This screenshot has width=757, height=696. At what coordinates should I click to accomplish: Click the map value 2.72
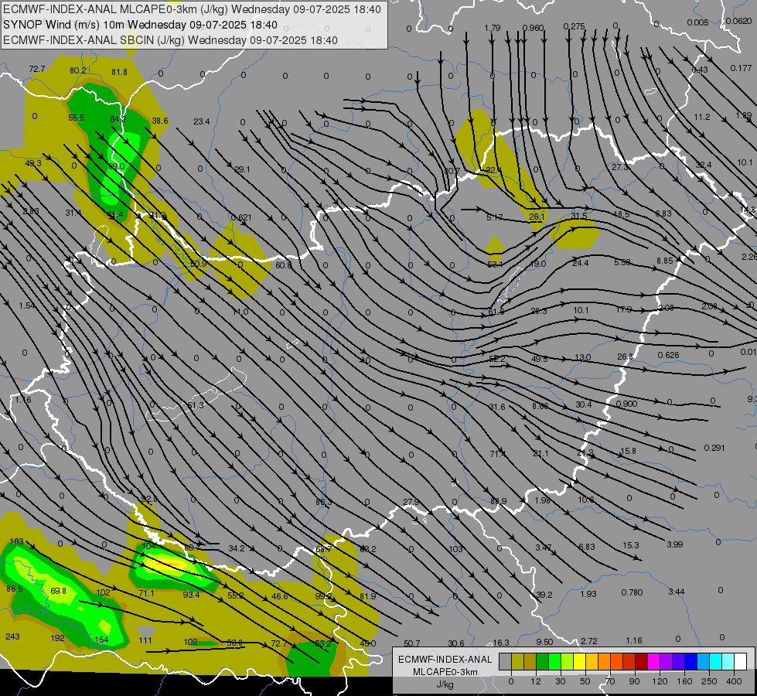(589, 641)
